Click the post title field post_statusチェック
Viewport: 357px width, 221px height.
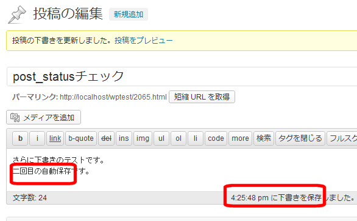(182, 76)
